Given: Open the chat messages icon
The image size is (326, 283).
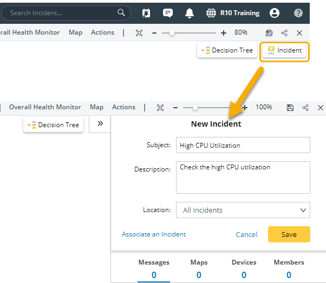Looking at the screenshot, I should pos(168,13).
